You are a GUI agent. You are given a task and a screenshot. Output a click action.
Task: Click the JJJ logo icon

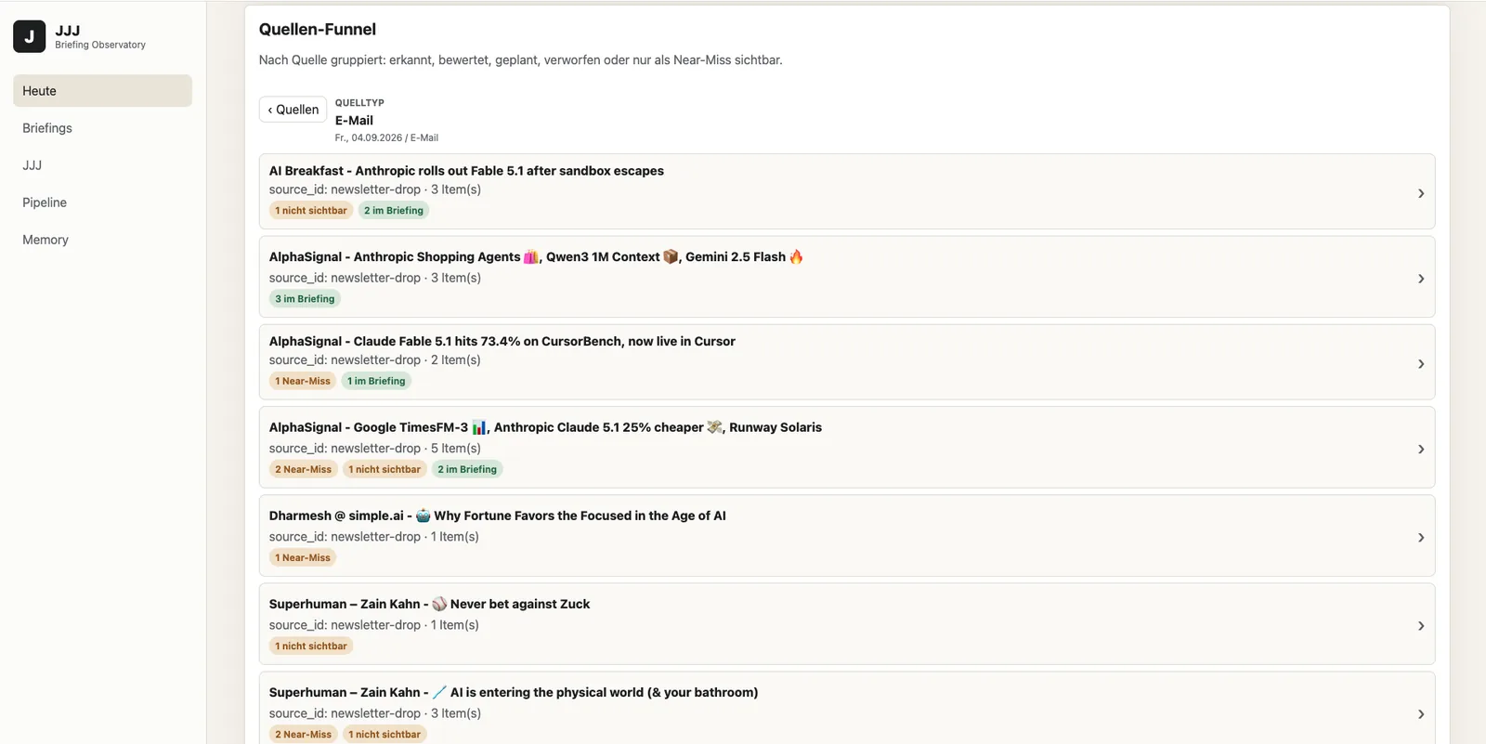coord(29,36)
